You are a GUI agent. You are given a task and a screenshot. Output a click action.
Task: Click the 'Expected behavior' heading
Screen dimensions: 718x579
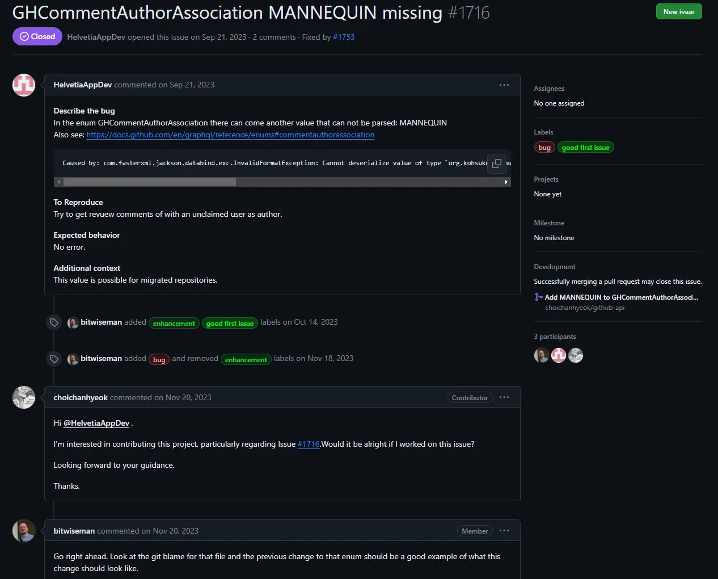click(x=87, y=235)
